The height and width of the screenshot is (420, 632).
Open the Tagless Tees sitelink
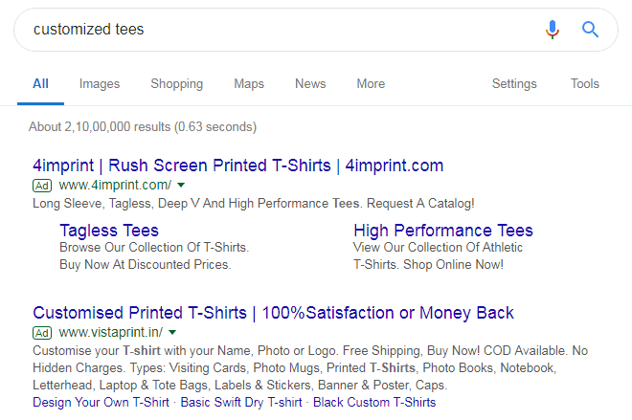[109, 231]
